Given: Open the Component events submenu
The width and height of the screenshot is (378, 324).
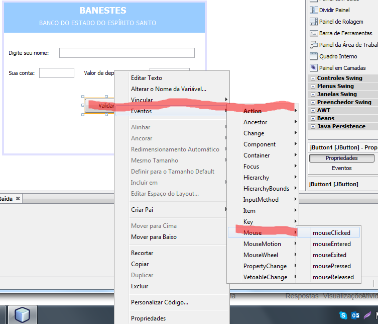Looking at the screenshot, I should (263, 144).
